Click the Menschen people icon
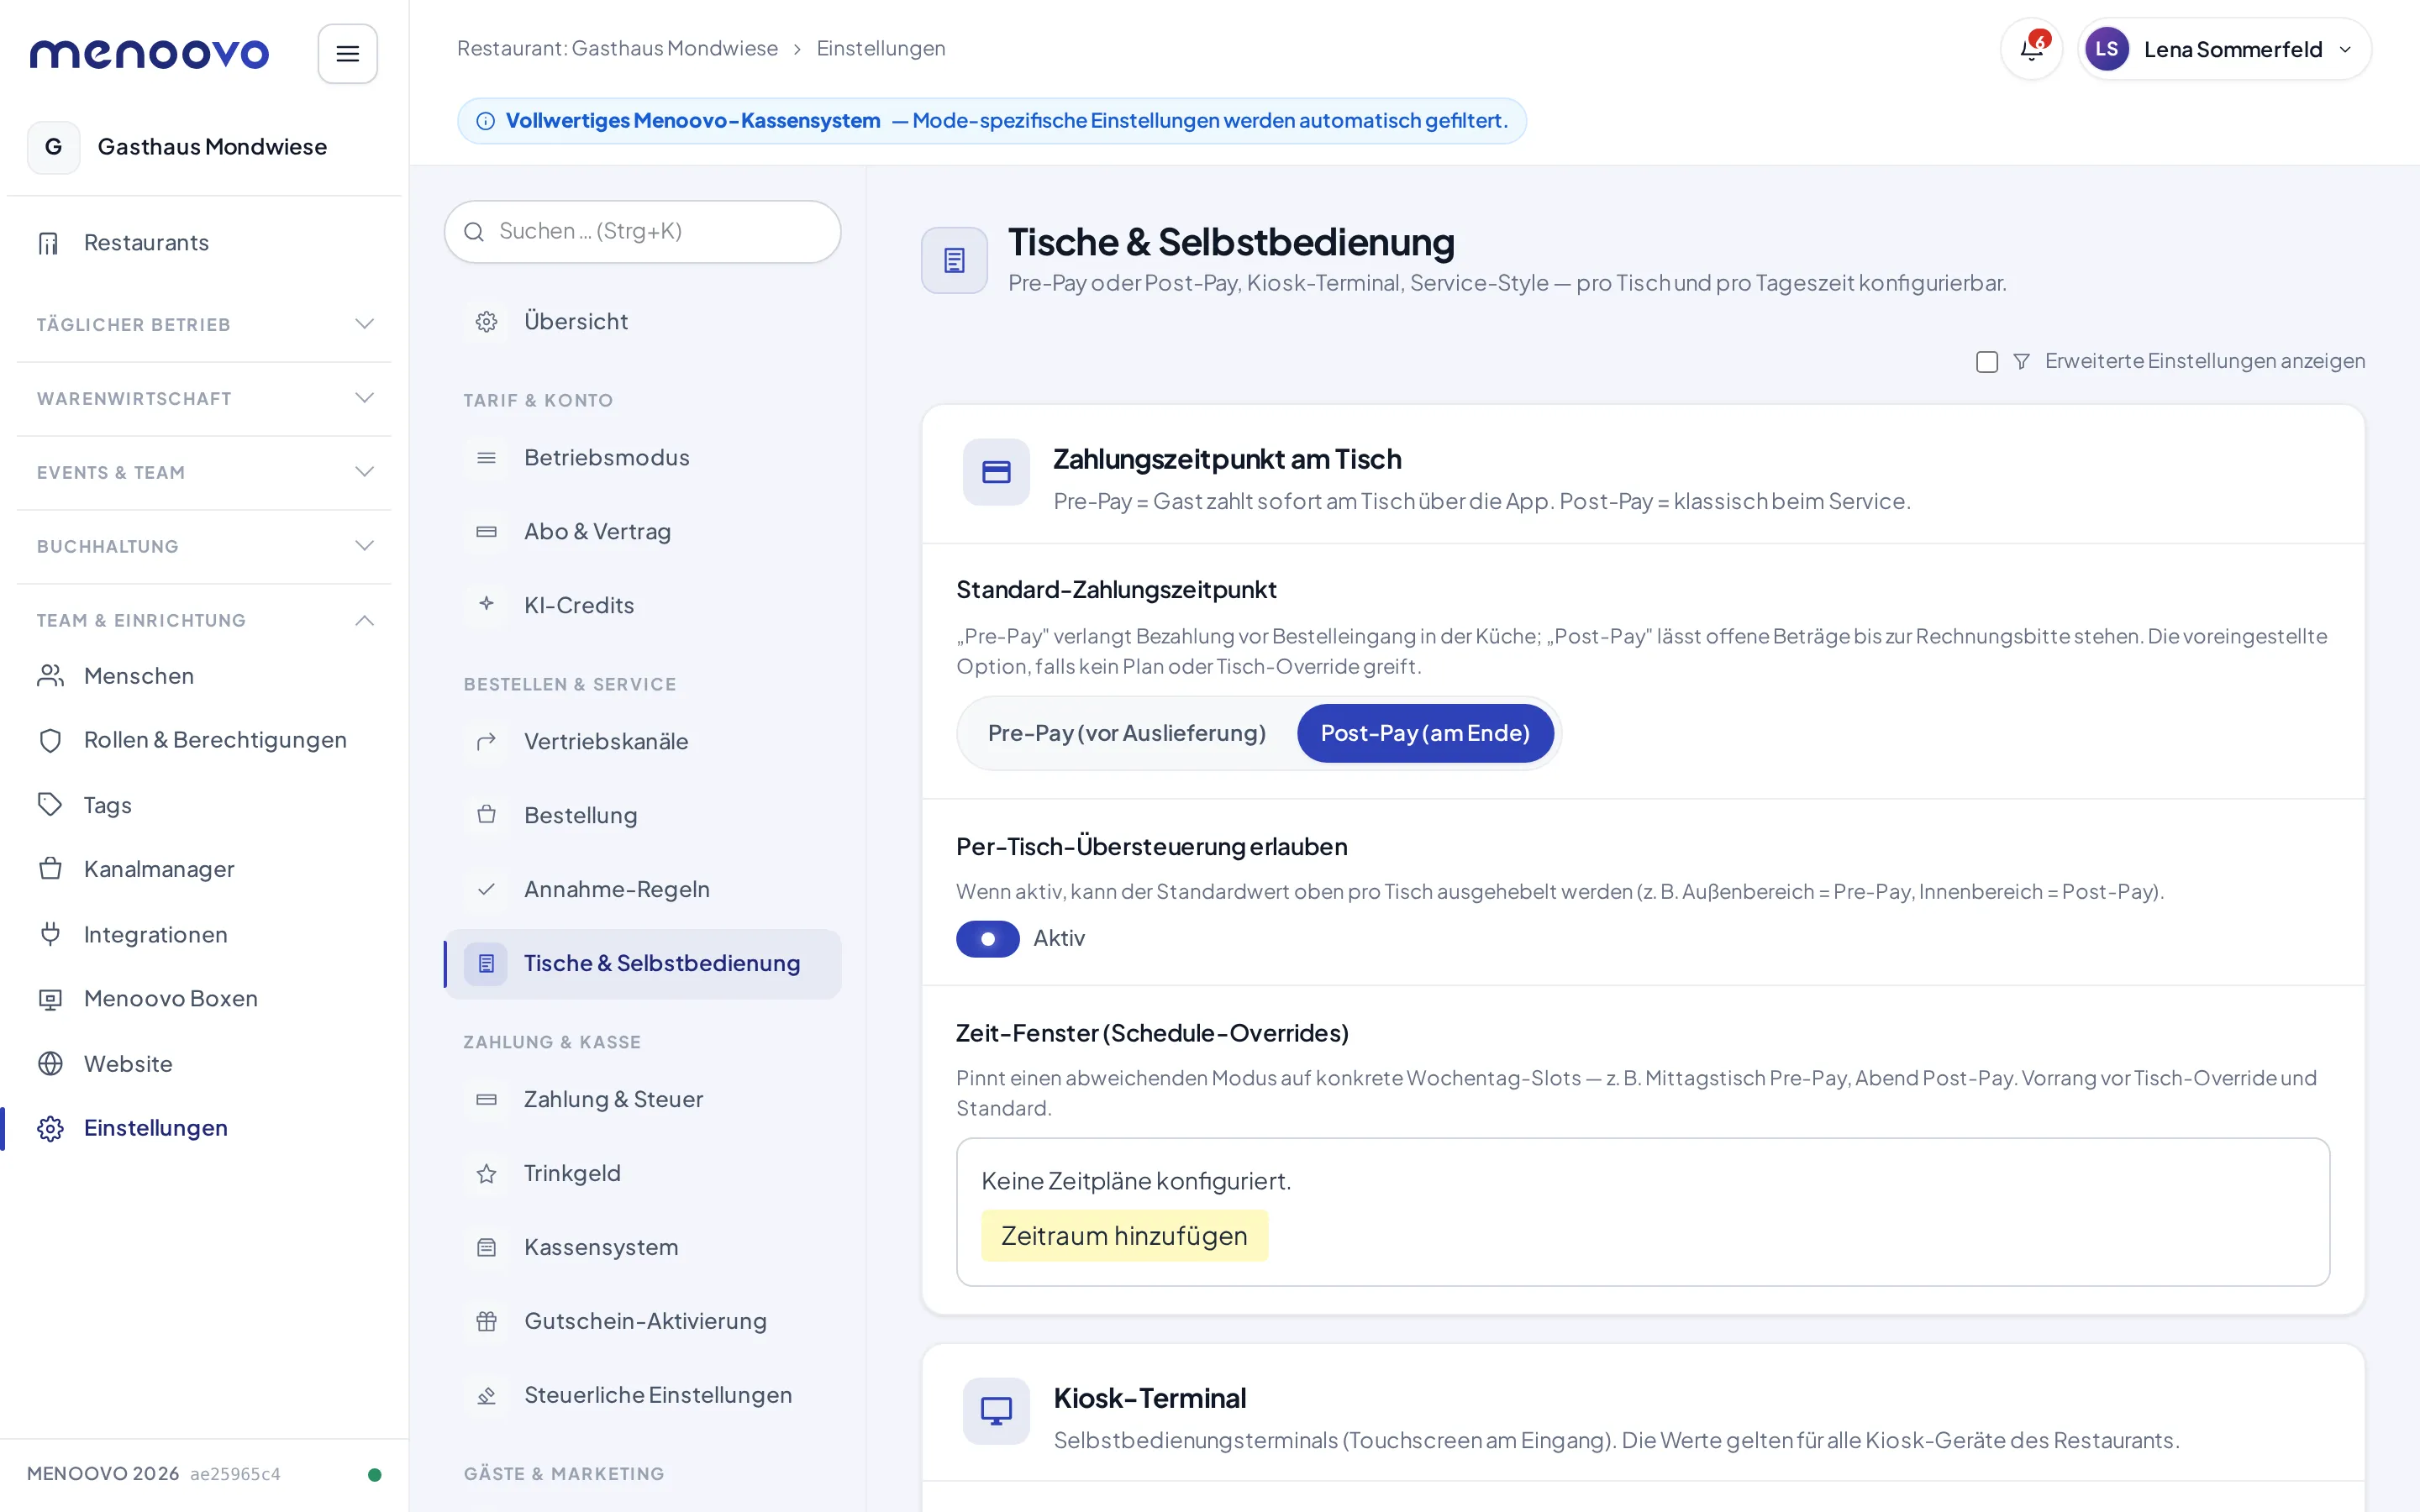 [50, 676]
